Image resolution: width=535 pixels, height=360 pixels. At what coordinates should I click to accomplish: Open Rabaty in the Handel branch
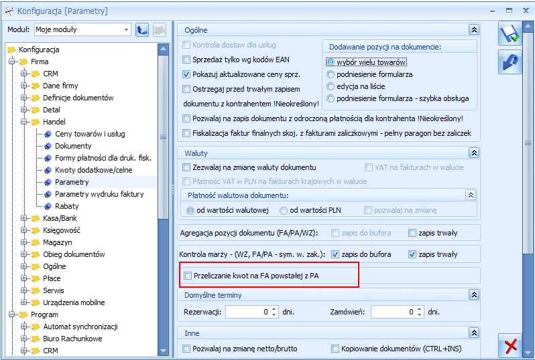(x=67, y=206)
